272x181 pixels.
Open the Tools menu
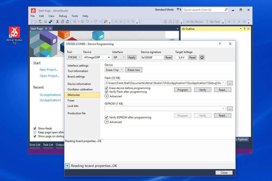pos(75,16)
